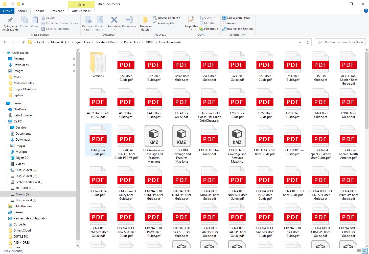Screen dimensions: 369x254
Task: Open recent locations dropdown arrow
Action: (x=18, y=42)
